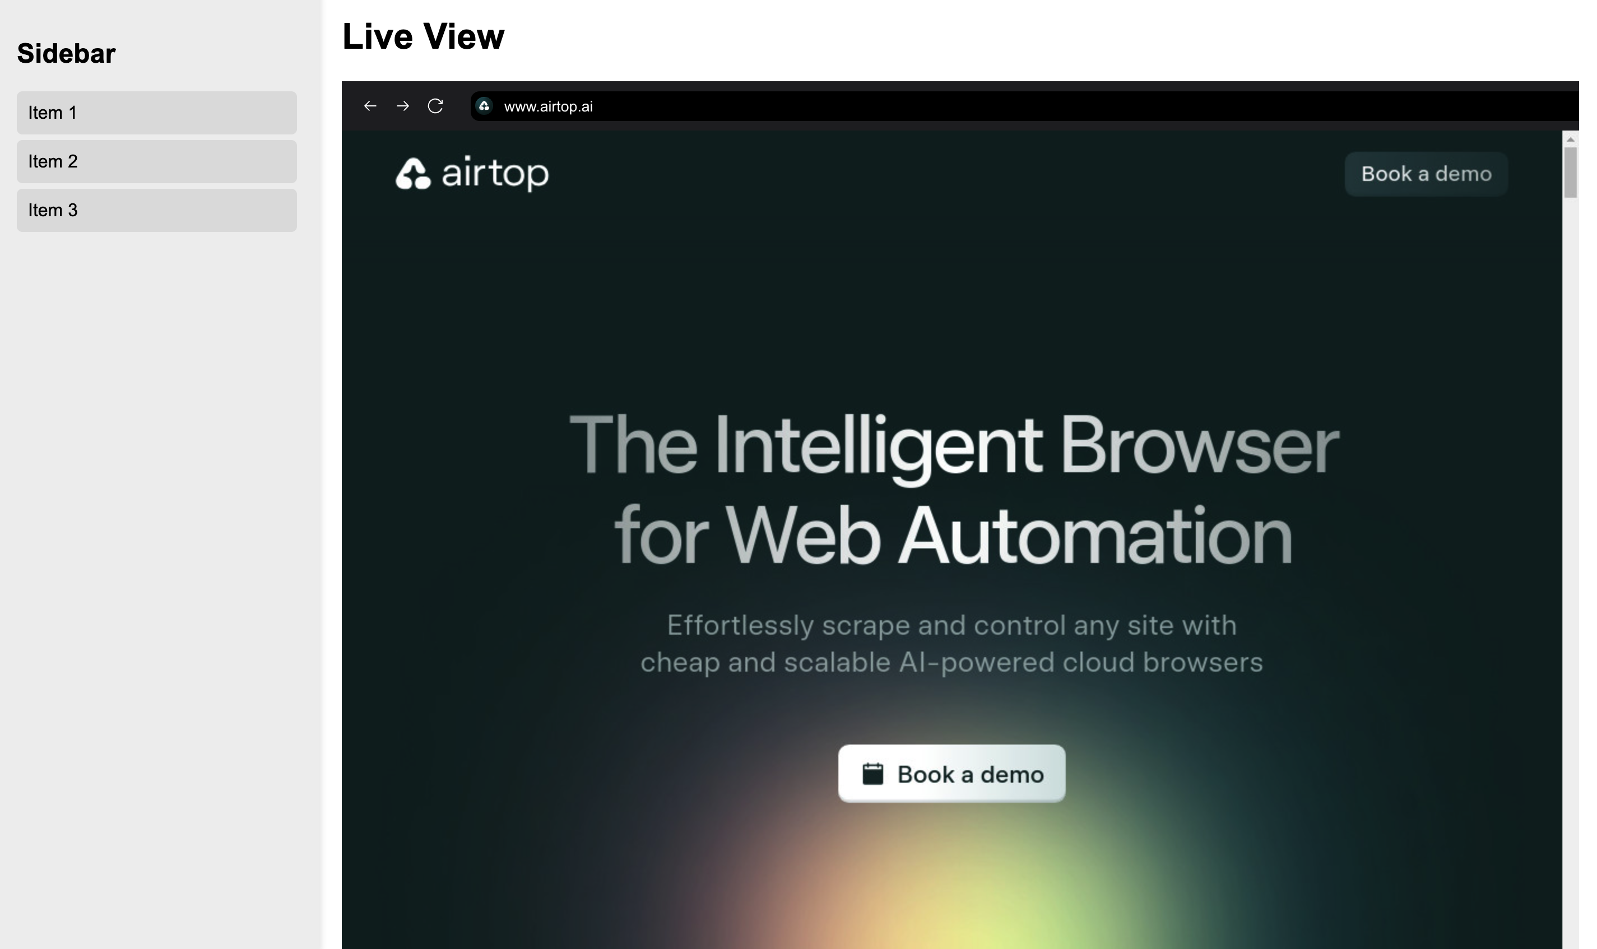This screenshot has width=1597, height=949.
Task: Drag the vertical scrollbar in Live View
Action: tap(1572, 176)
